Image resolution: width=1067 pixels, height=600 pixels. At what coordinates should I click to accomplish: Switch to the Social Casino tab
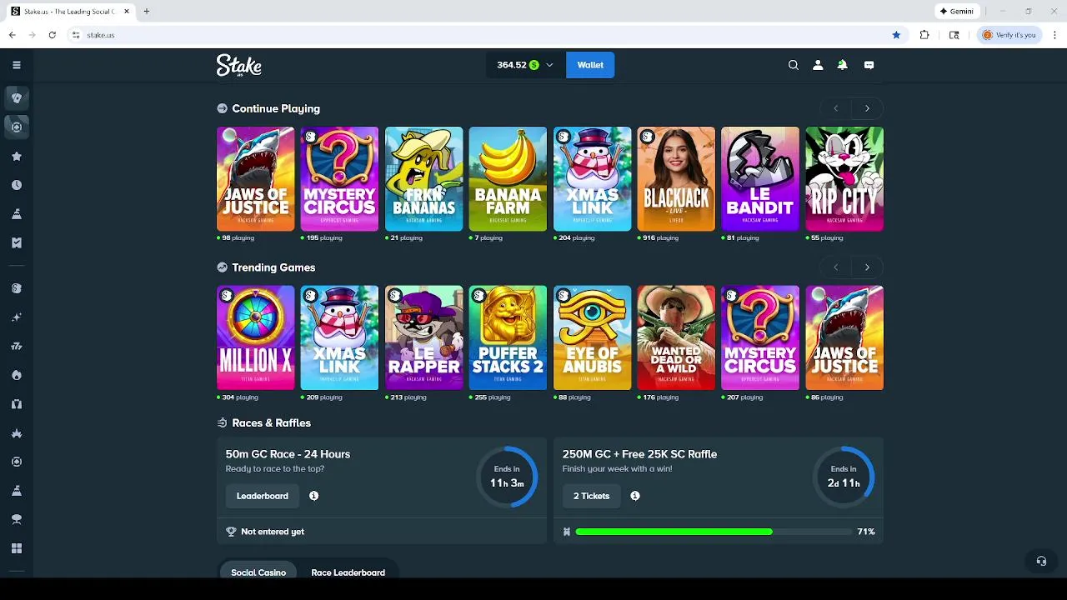point(258,572)
